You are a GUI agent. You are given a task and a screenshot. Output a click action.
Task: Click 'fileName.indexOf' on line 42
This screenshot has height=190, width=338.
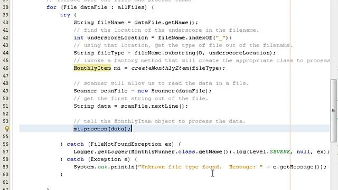tap(185, 37)
